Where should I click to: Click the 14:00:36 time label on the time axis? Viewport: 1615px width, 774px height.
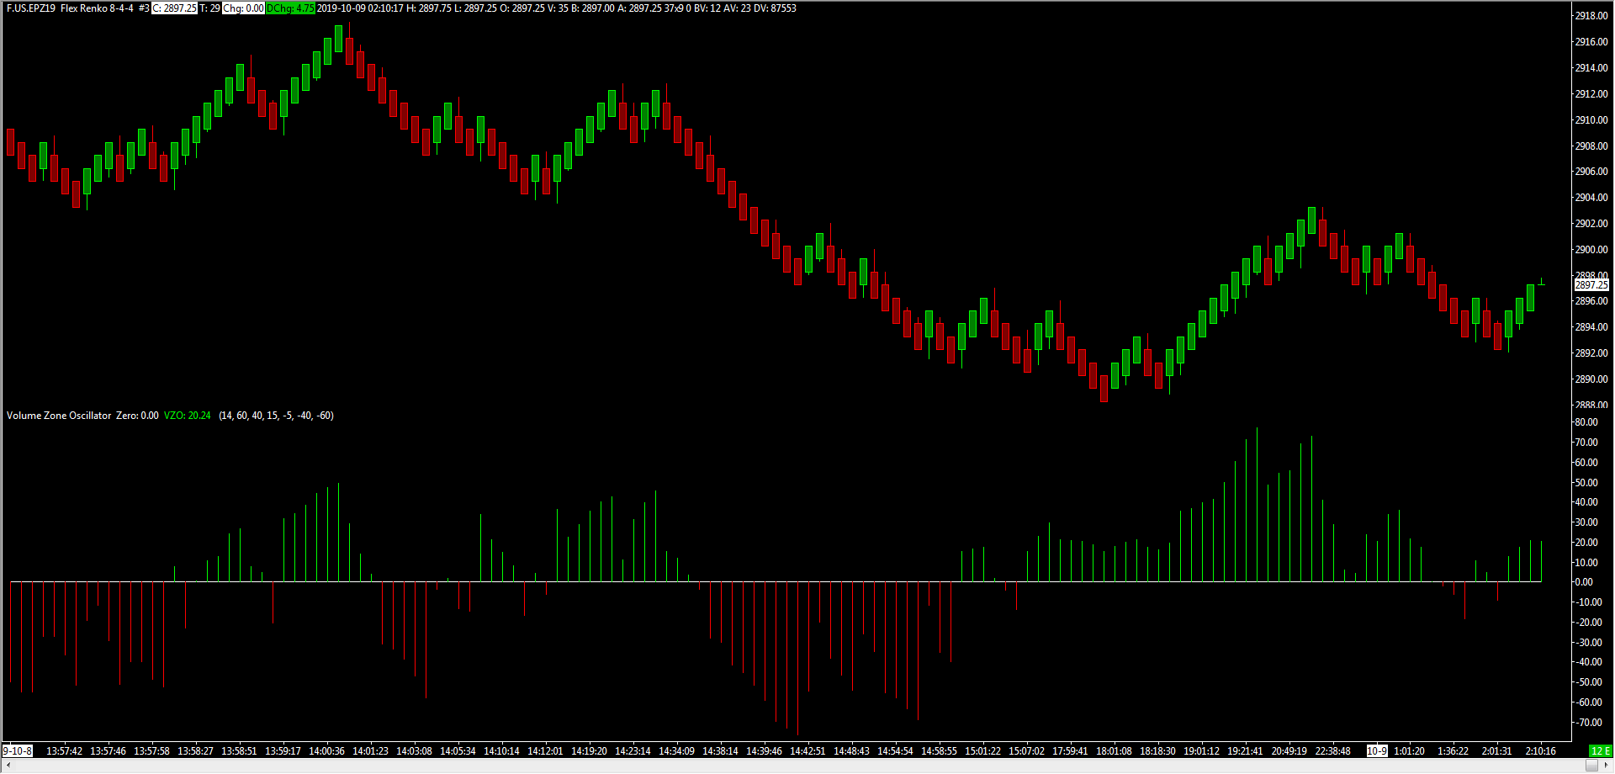tap(326, 751)
